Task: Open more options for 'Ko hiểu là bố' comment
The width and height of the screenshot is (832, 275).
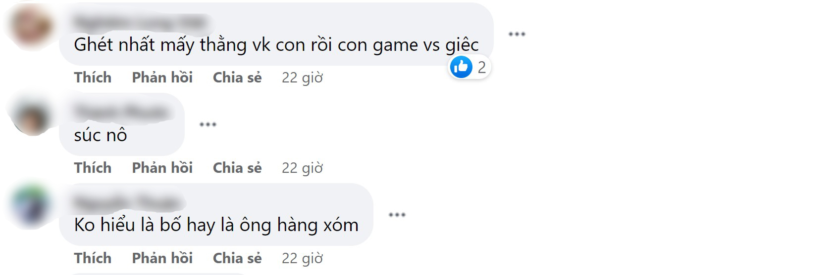Action: pyautogui.click(x=397, y=215)
